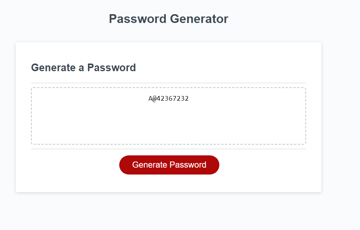Click the Password Generator header text
The height and width of the screenshot is (230, 360).
169,18
